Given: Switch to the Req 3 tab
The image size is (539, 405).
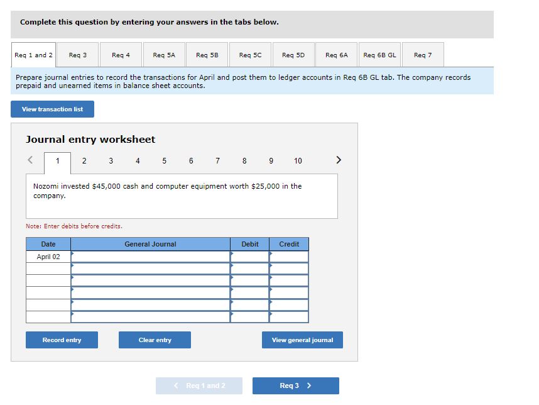Looking at the screenshot, I should pos(78,55).
